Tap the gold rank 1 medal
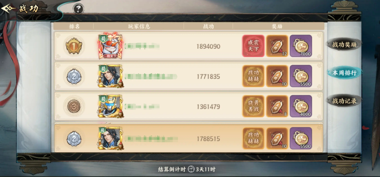Viewport: 380px width, 177px height. click(x=74, y=46)
